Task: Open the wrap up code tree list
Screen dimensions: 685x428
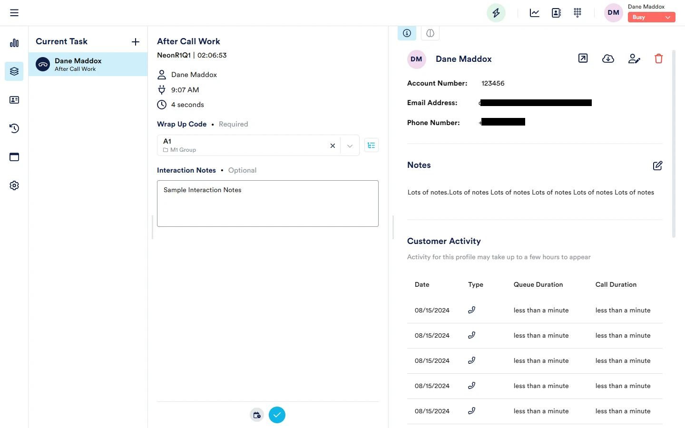Action: point(371,146)
